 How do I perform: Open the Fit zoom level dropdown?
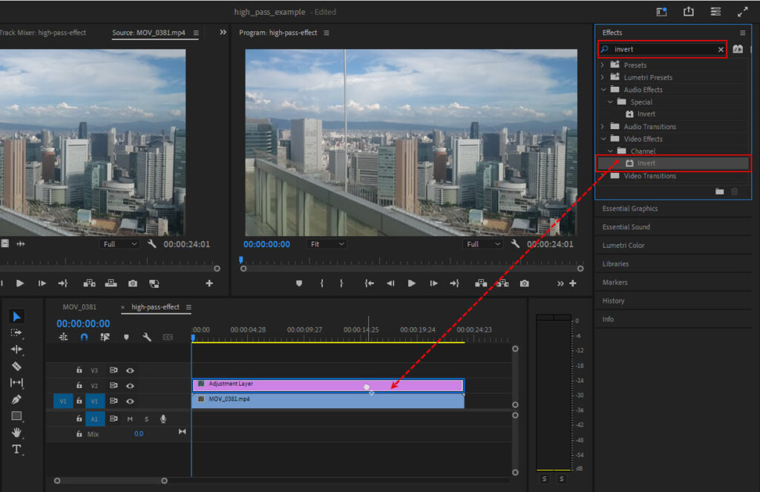(327, 244)
